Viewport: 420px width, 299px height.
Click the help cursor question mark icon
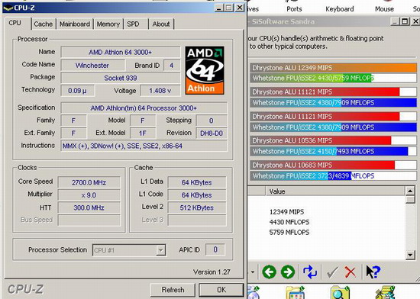point(373,272)
